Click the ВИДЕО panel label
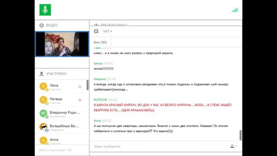 click(52, 25)
